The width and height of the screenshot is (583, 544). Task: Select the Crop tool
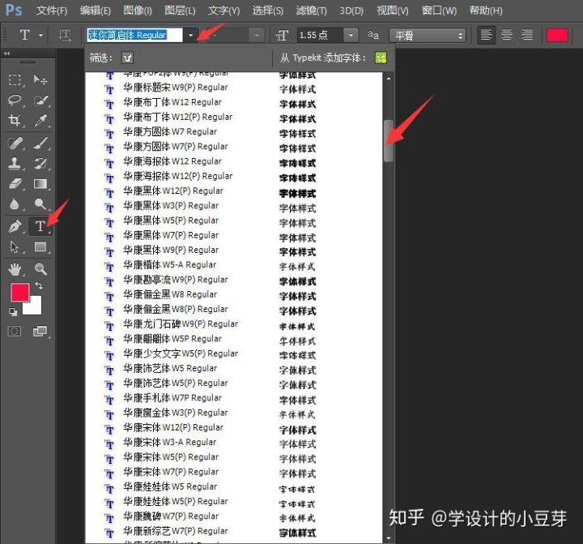click(15, 120)
